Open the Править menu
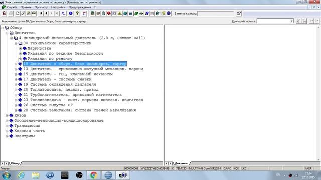Screen dimensions: 321x180 pyautogui.click(x=26, y=7)
